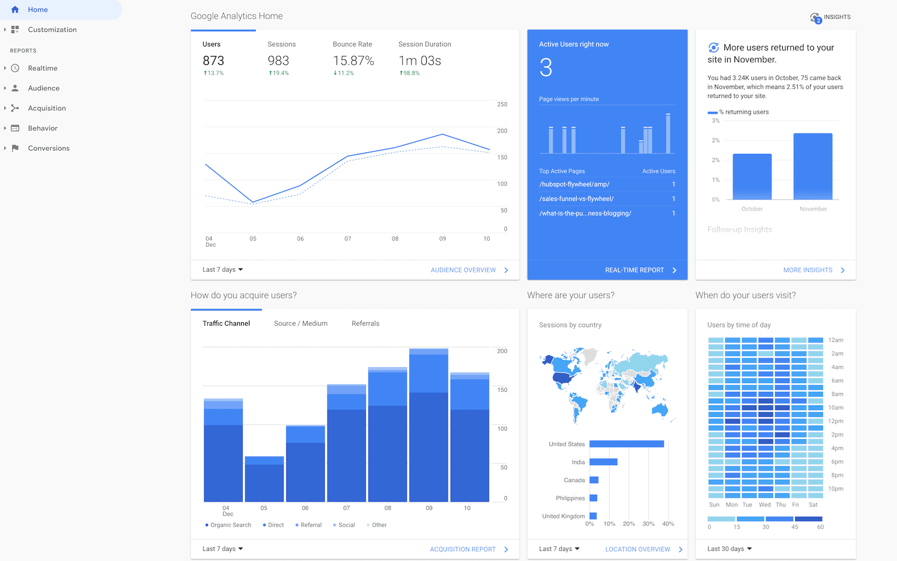Click the Behavior window icon
This screenshot has height=561, width=897.
click(15, 128)
